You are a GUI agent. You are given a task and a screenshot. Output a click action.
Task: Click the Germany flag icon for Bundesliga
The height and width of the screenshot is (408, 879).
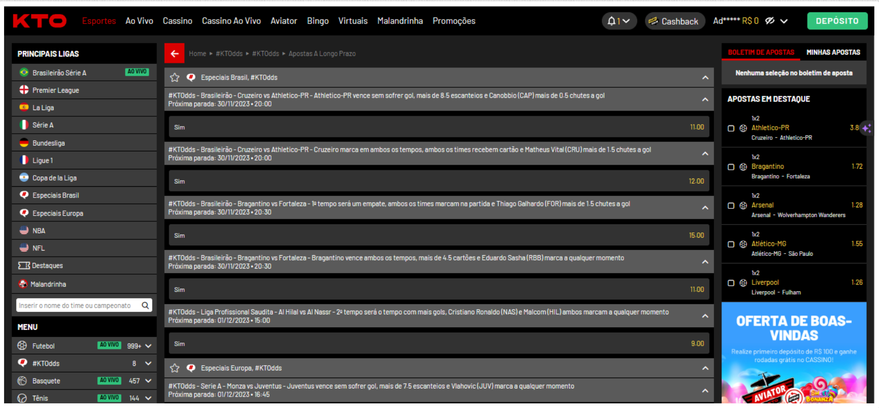coord(24,143)
